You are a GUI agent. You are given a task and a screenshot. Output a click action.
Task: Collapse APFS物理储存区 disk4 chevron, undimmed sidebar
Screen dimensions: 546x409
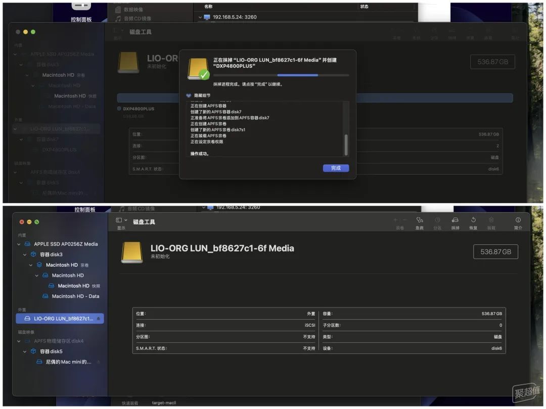coord(19,341)
